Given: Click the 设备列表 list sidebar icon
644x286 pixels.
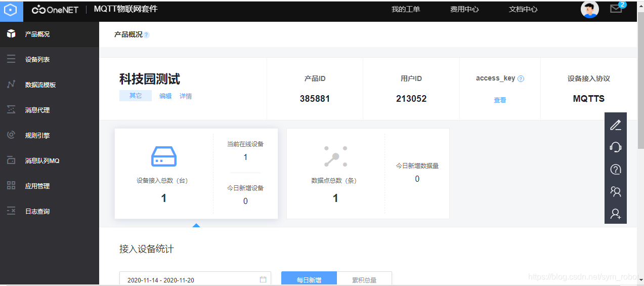Looking at the screenshot, I should tap(11, 59).
